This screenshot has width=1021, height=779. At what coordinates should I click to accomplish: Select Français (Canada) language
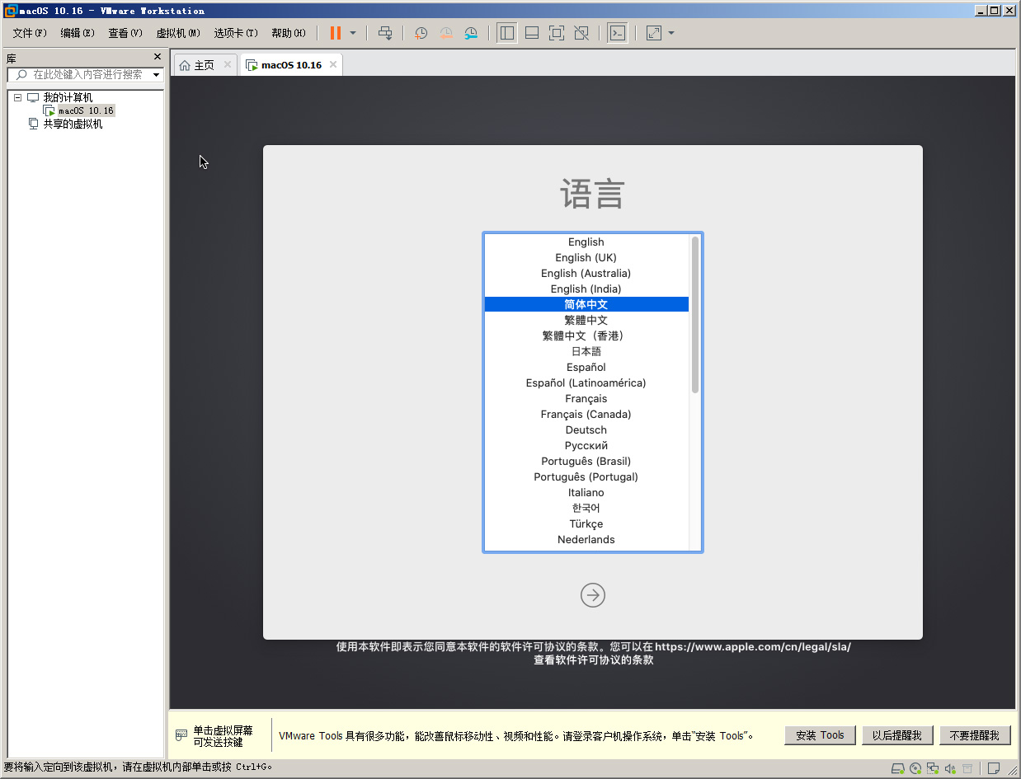pyautogui.click(x=586, y=414)
